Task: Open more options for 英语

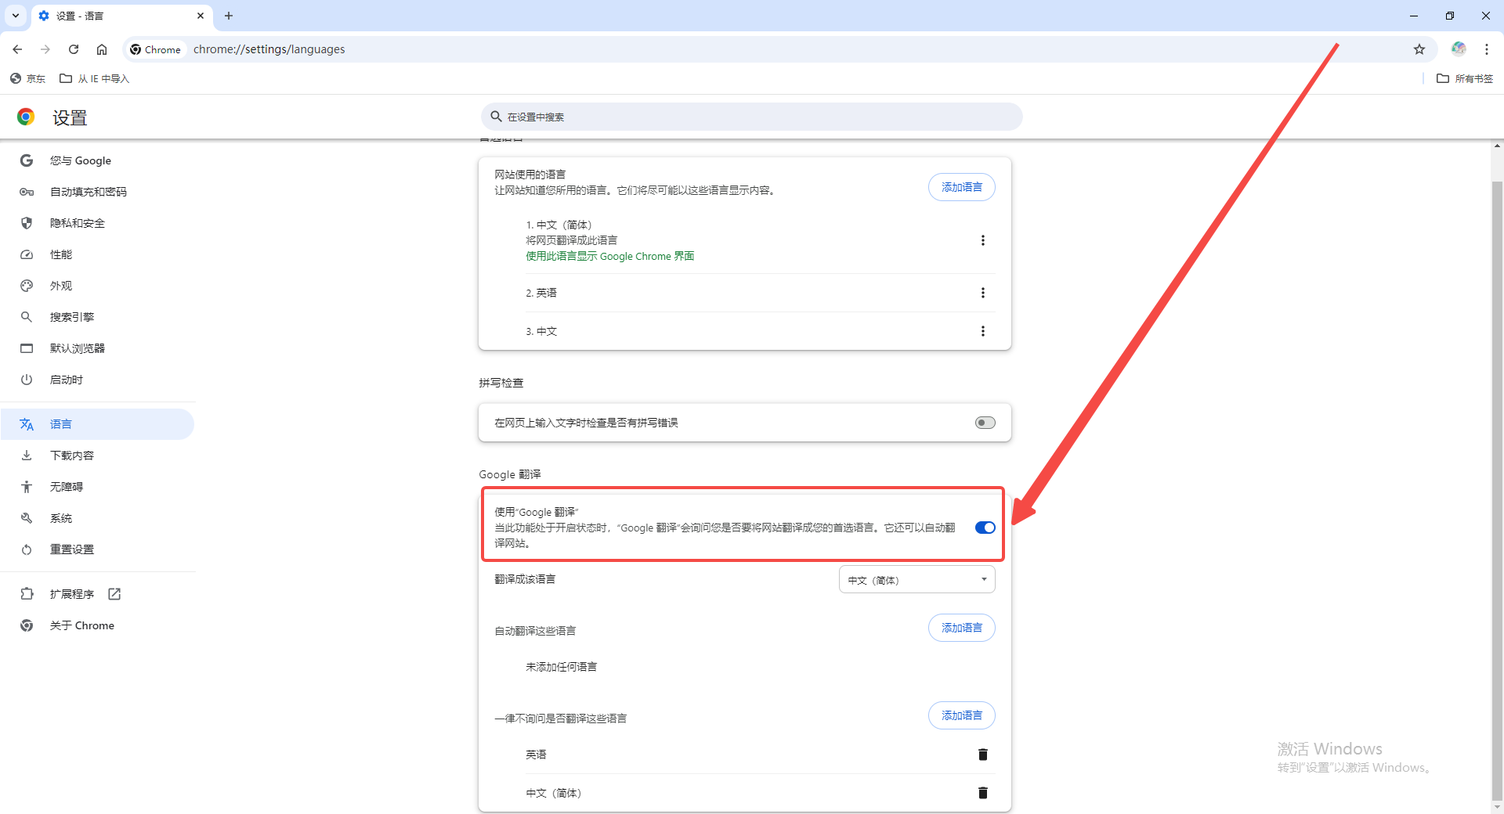Action: pos(983,293)
